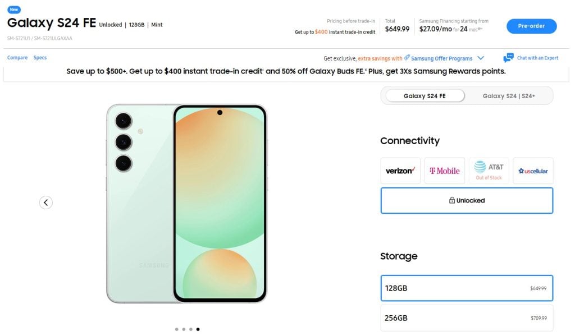The height and width of the screenshot is (336, 575).
Task: Select the fourth carousel dot
Action: (198, 329)
